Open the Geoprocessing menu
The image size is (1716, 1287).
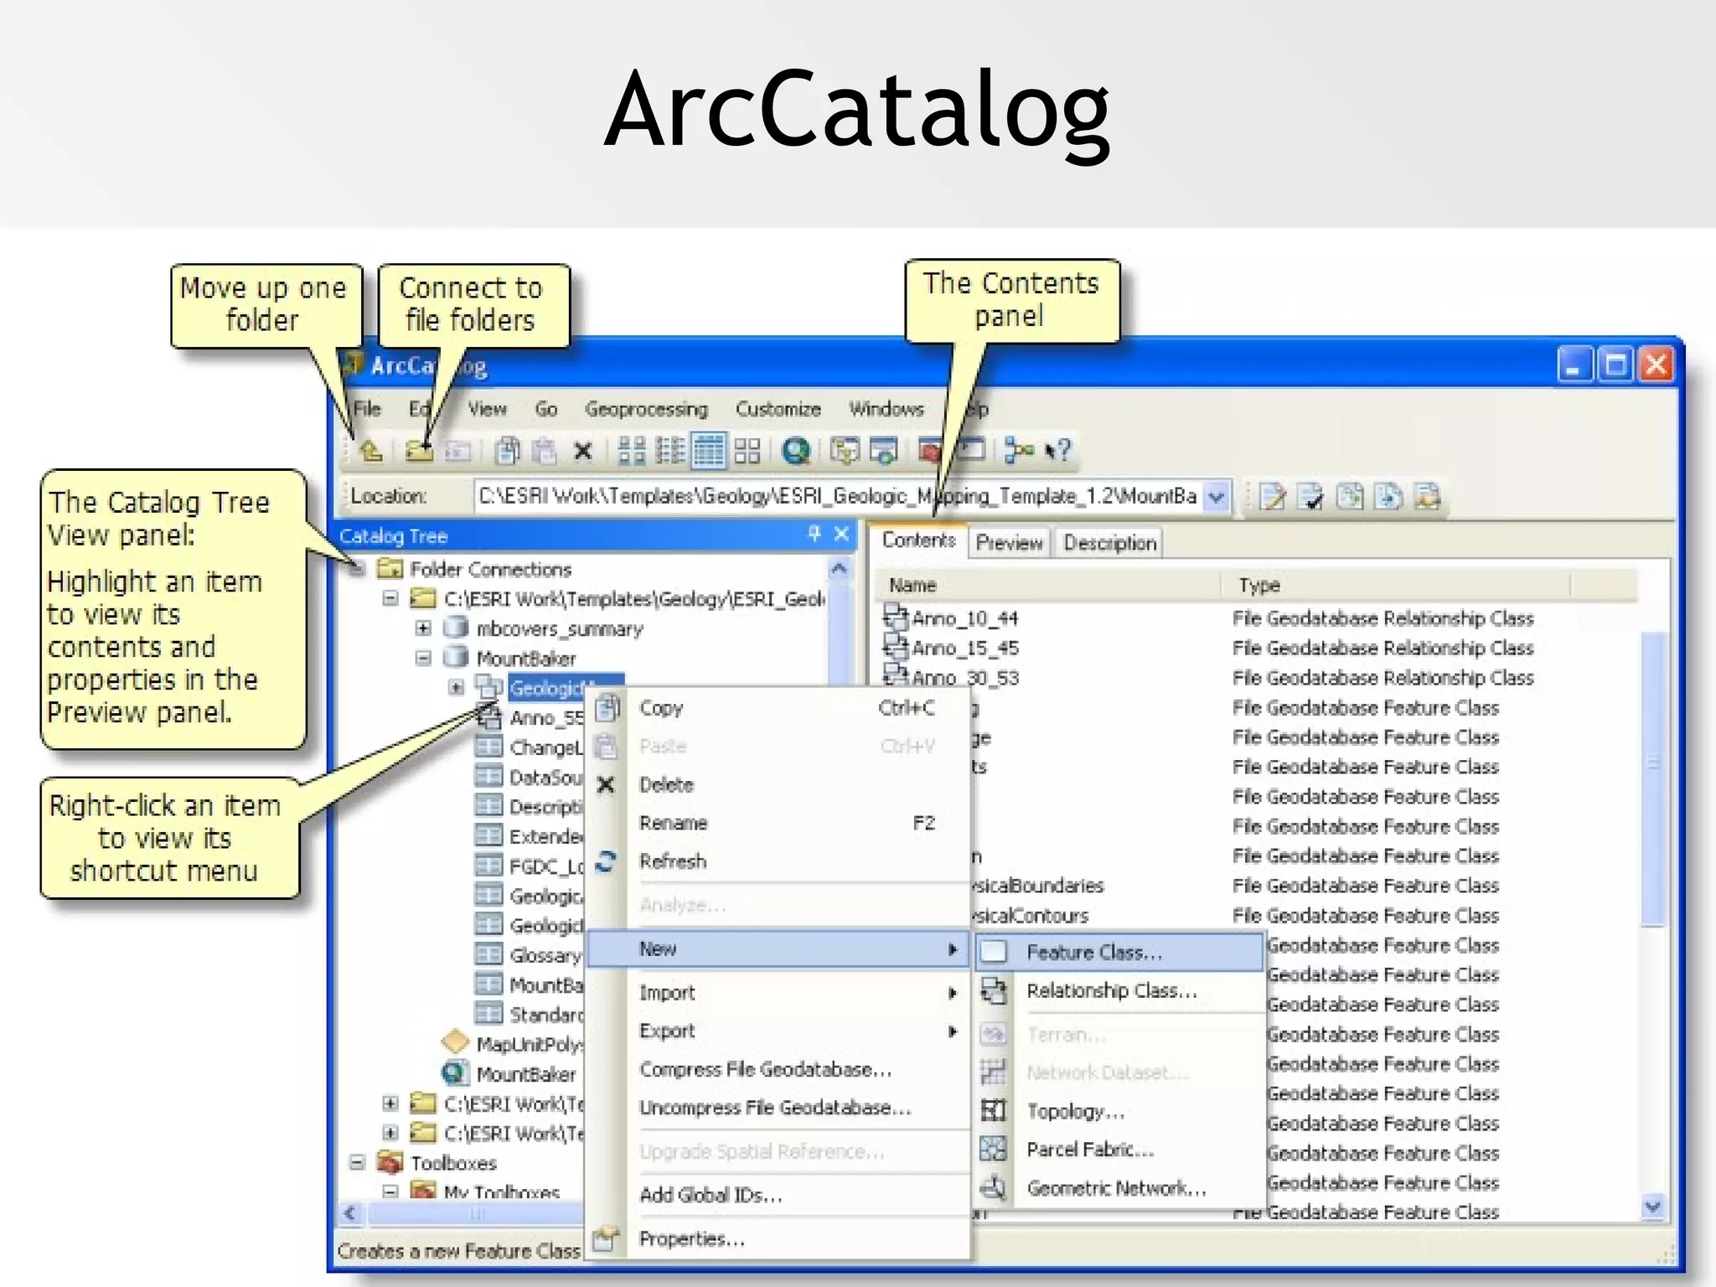tap(646, 409)
